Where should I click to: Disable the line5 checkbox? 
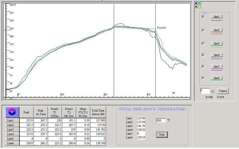[x=203, y=66]
